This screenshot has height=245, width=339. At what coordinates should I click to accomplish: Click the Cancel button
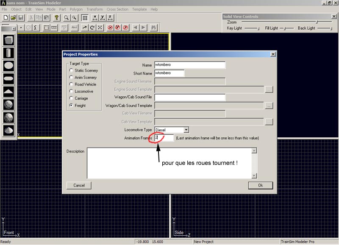coord(79,185)
